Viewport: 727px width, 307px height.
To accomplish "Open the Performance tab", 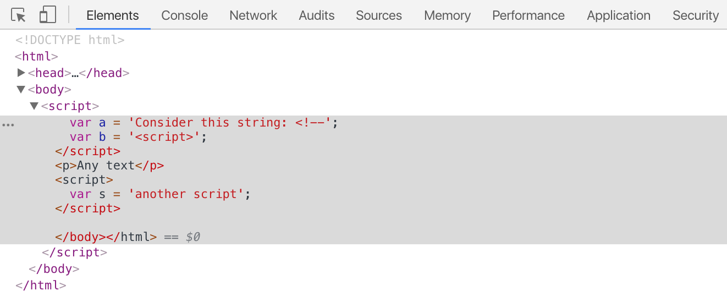I will point(528,15).
